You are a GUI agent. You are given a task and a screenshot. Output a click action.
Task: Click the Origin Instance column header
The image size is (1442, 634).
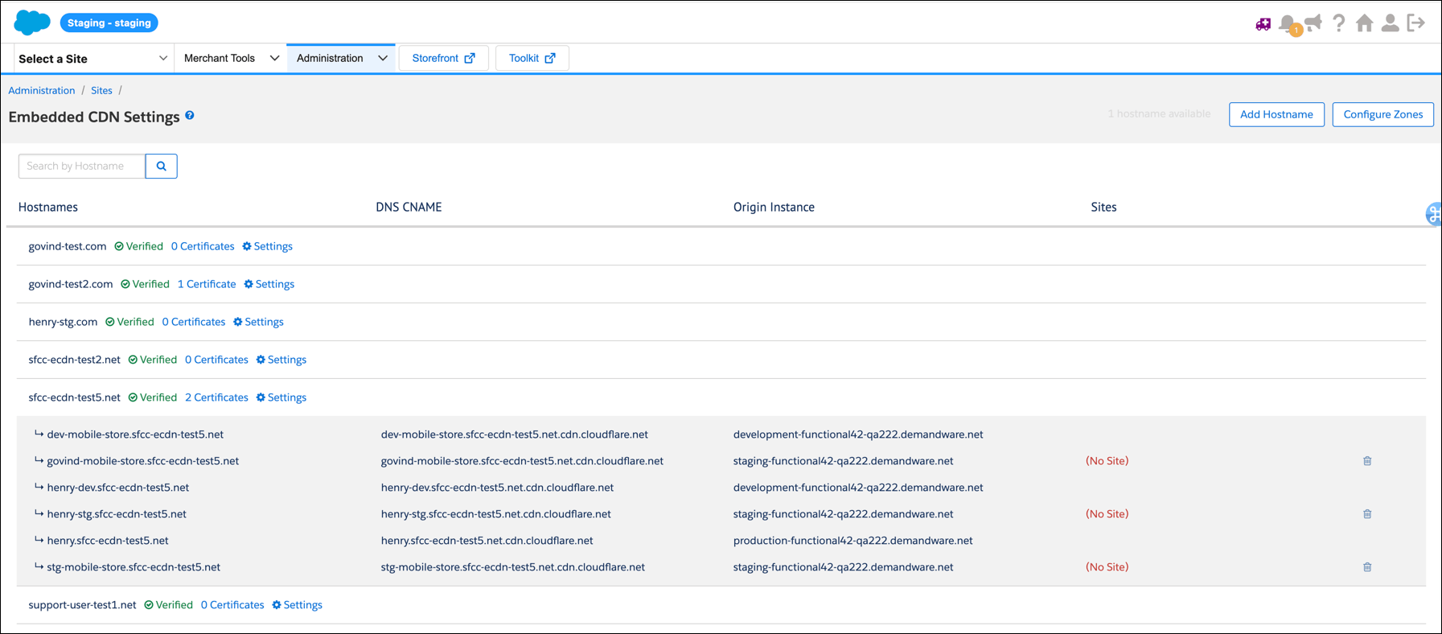point(774,207)
